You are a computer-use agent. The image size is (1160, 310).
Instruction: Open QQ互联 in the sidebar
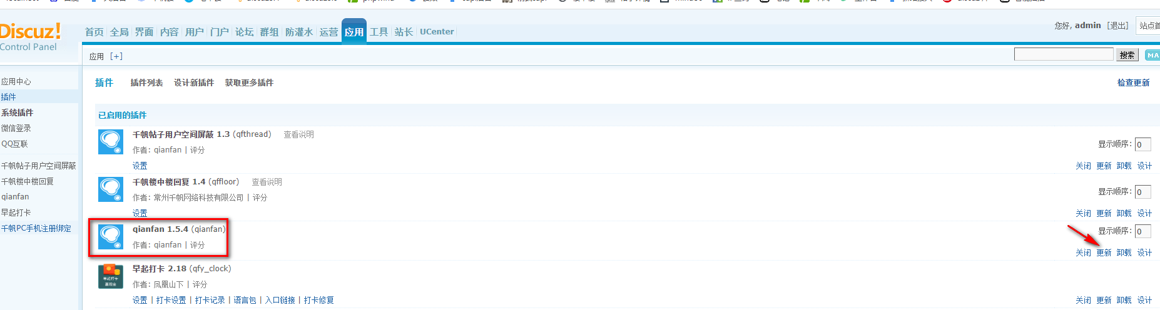tap(14, 144)
